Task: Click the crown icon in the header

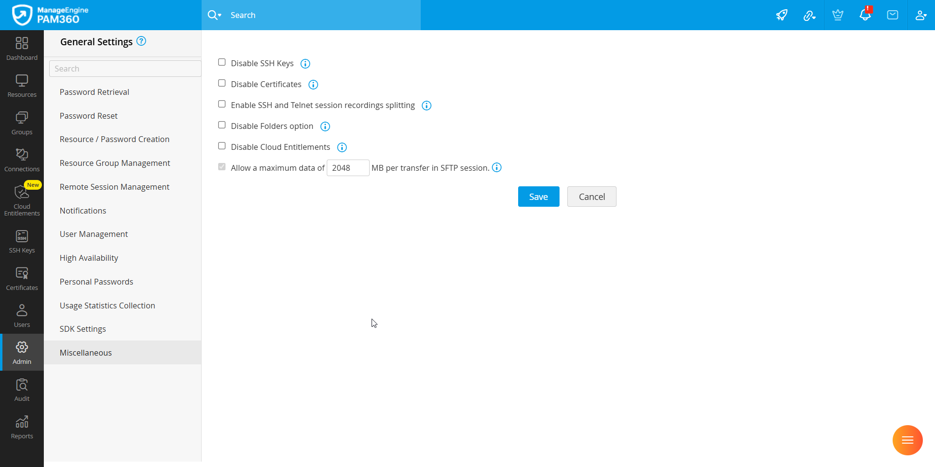Action: (838, 15)
